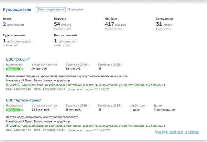
Task: Click the '31 человек' employees value
Action: point(165,24)
